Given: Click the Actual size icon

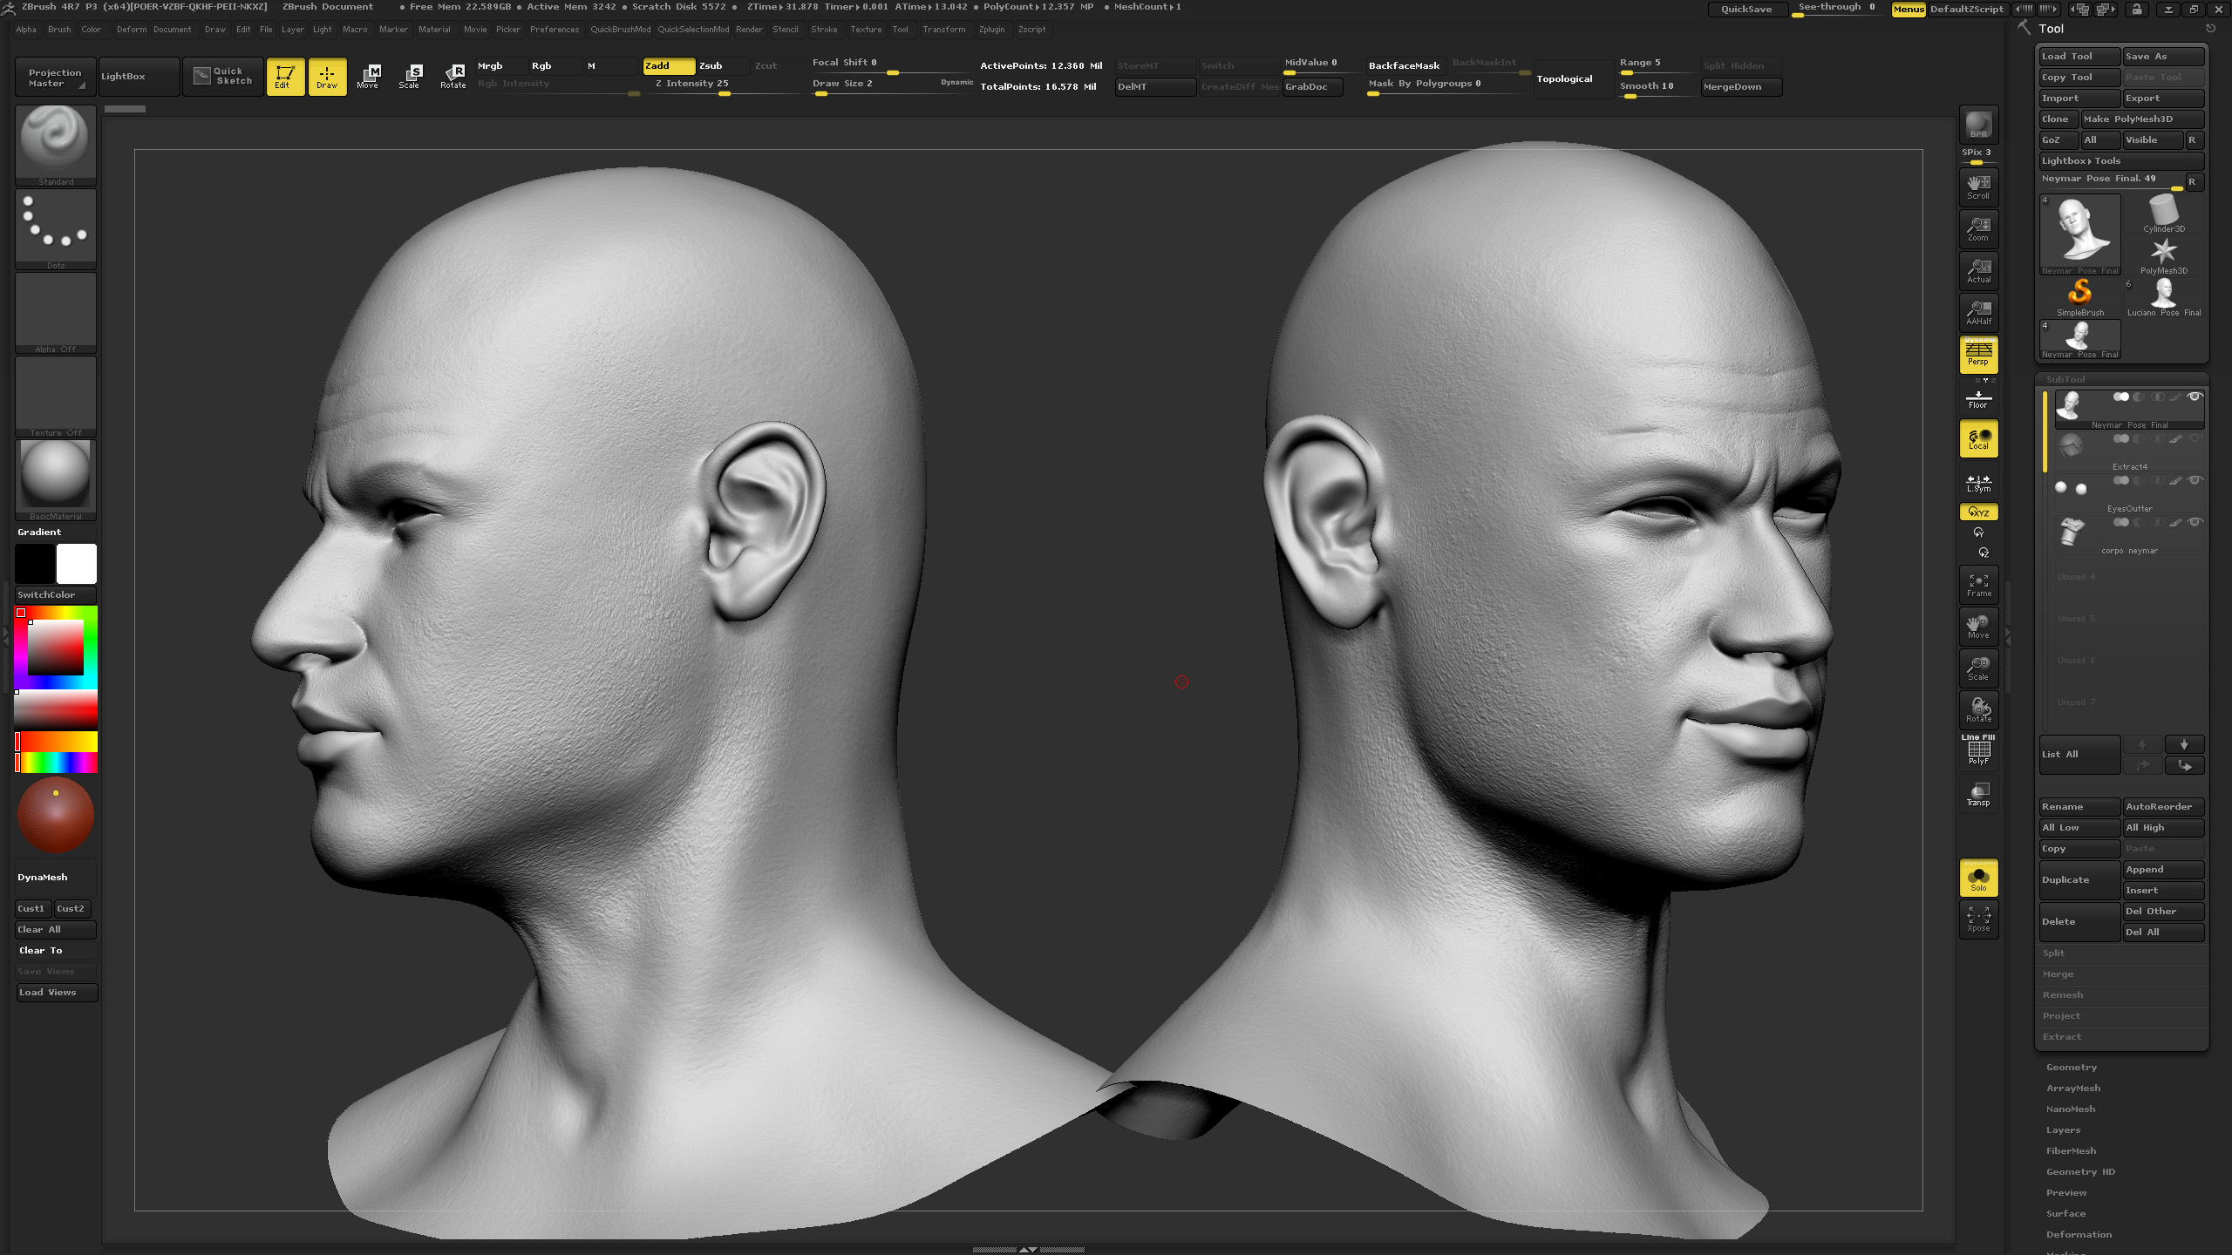Looking at the screenshot, I should (1978, 271).
